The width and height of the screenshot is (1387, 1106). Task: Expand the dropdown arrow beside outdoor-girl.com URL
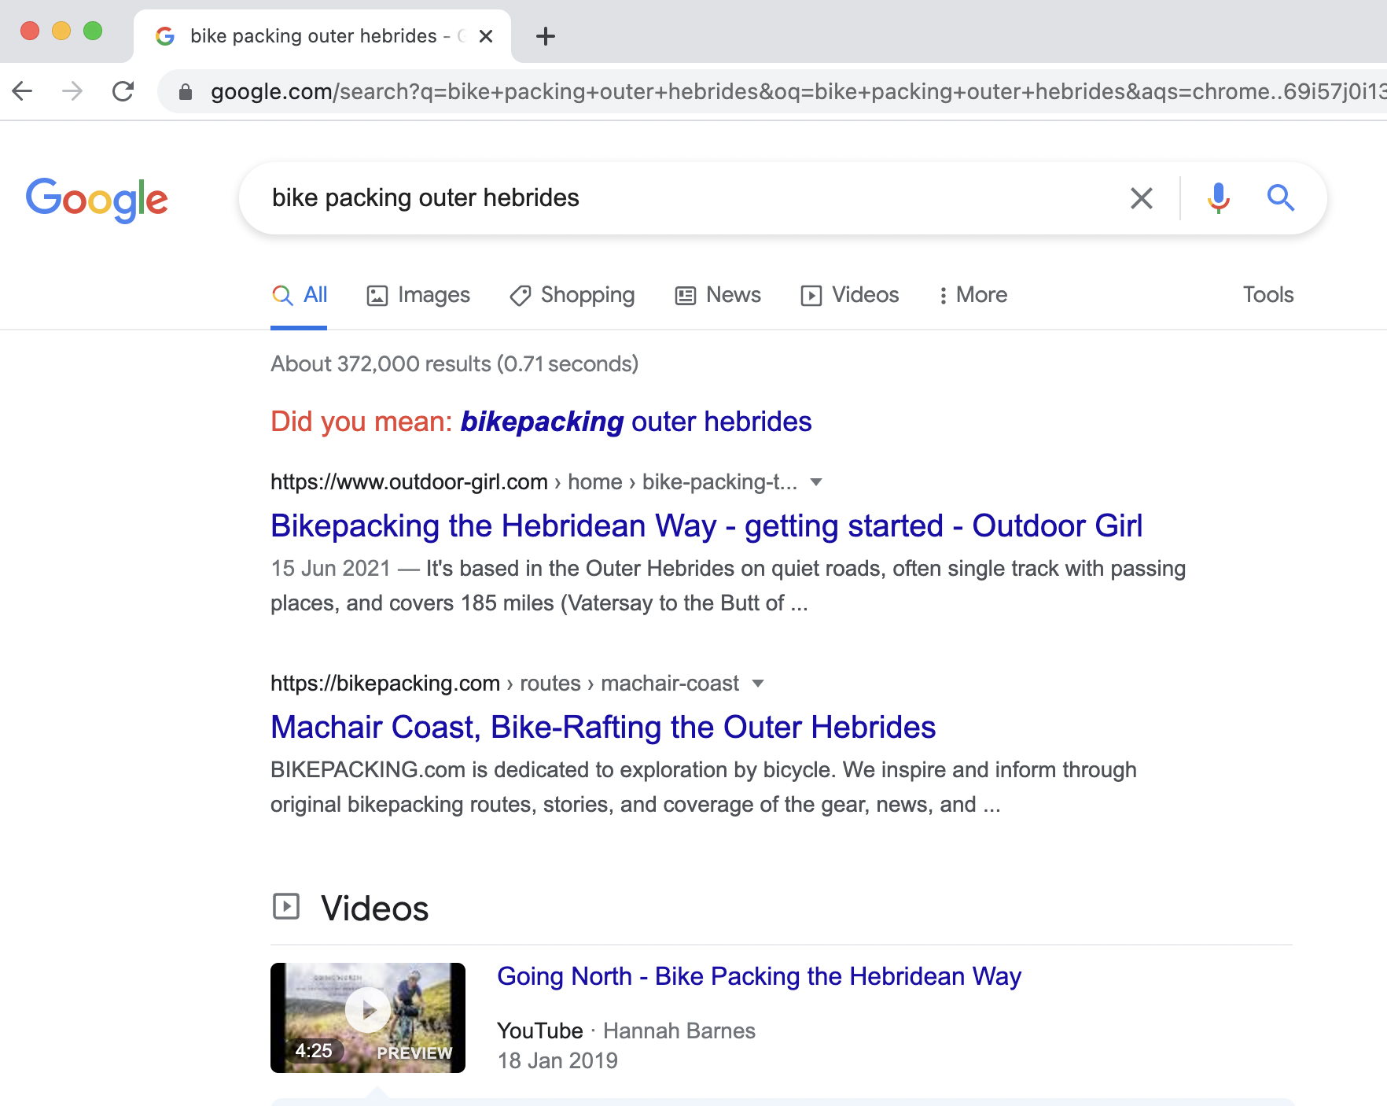click(x=816, y=482)
